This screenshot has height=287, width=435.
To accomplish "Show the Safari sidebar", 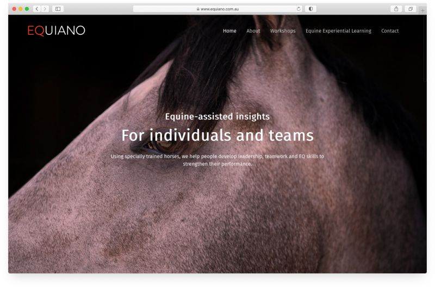I will [x=58, y=9].
